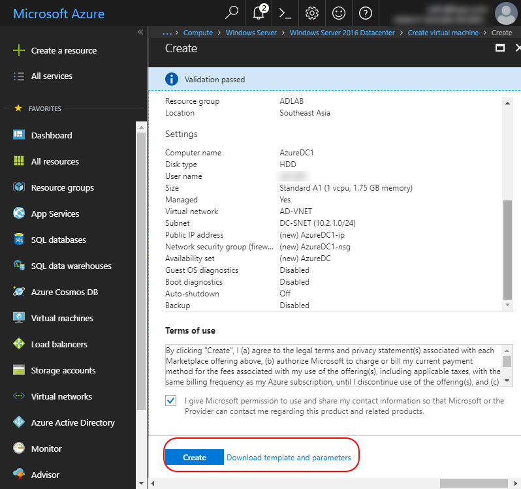
Task: Click summary pane scrollbar up arrow
Action: (x=507, y=103)
